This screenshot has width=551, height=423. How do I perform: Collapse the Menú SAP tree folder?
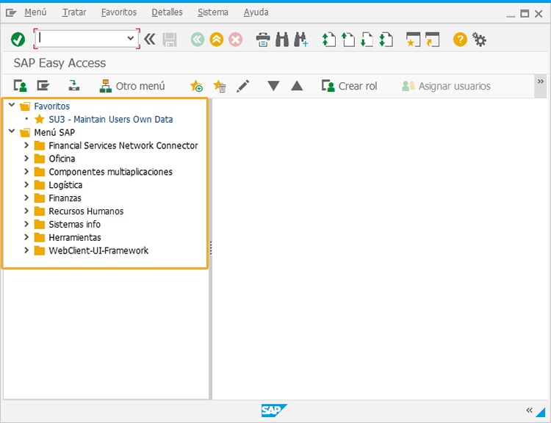point(12,131)
